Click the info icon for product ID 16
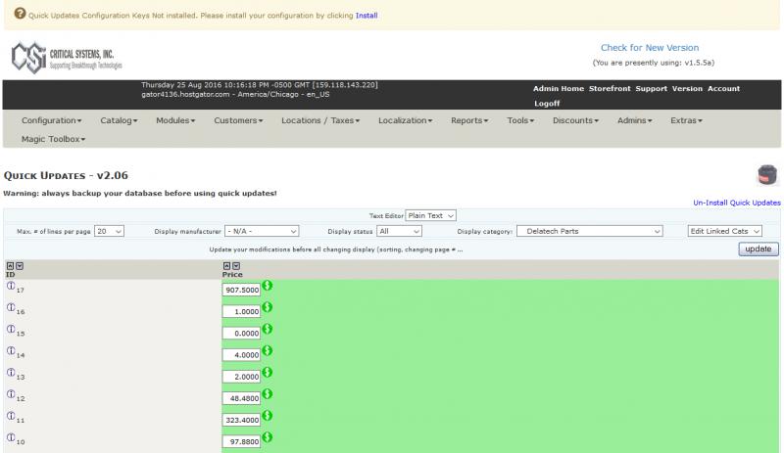The image size is (784, 453). point(11,307)
